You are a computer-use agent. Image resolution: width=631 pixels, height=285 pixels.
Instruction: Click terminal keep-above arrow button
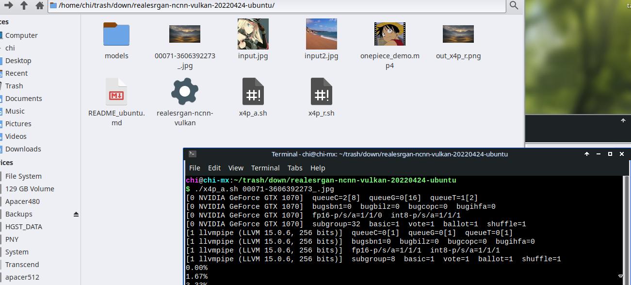point(586,154)
